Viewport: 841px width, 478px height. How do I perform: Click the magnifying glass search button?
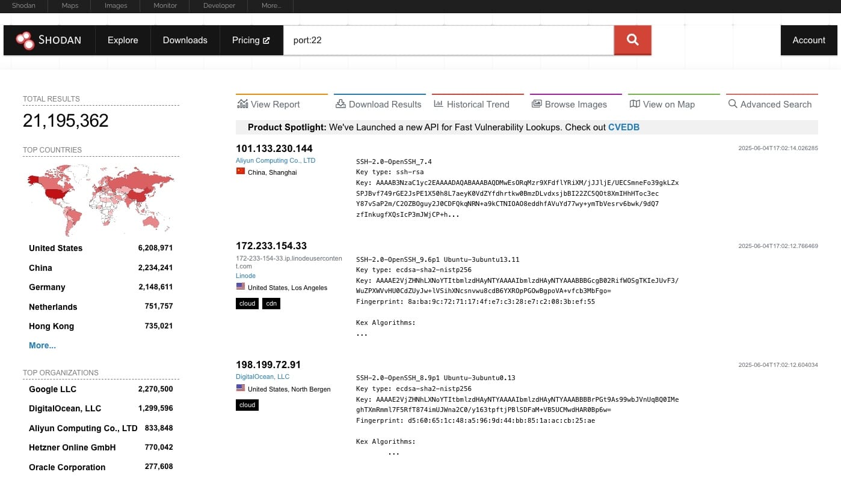[632, 40]
